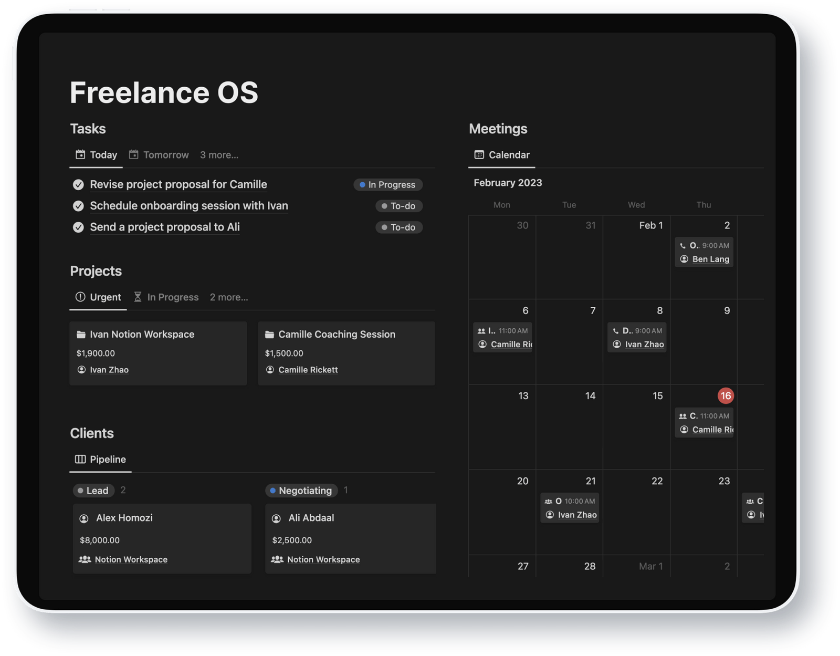Click the folder icon on Ivan Notion Workspace card
The width and height of the screenshot is (840, 656).
coord(81,334)
